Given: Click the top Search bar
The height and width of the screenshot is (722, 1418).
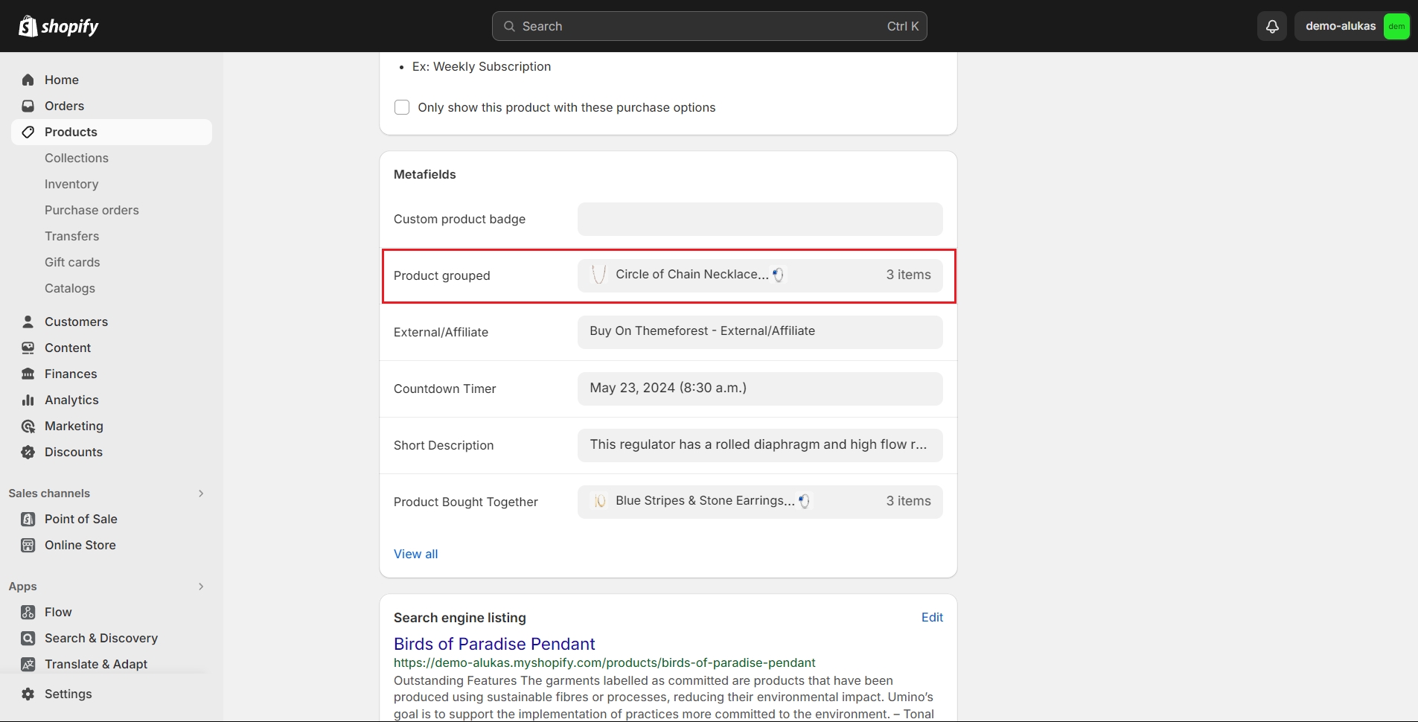Looking at the screenshot, I should pos(709,26).
